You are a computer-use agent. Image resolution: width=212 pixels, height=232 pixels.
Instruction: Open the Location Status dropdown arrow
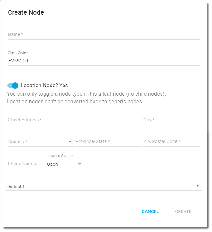point(80,164)
